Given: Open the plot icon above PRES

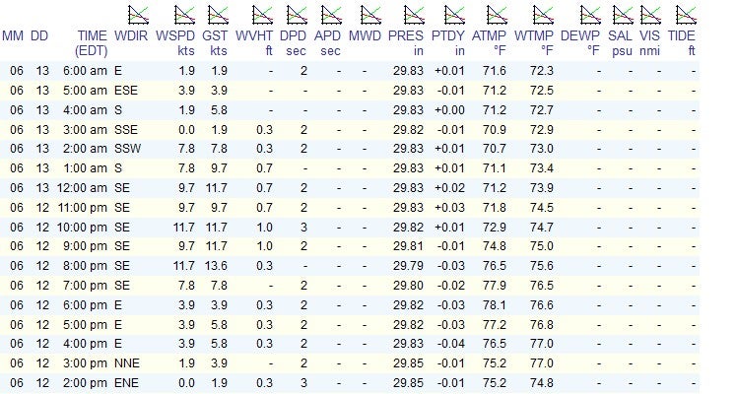Looking at the screenshot, I should (415, 15).
